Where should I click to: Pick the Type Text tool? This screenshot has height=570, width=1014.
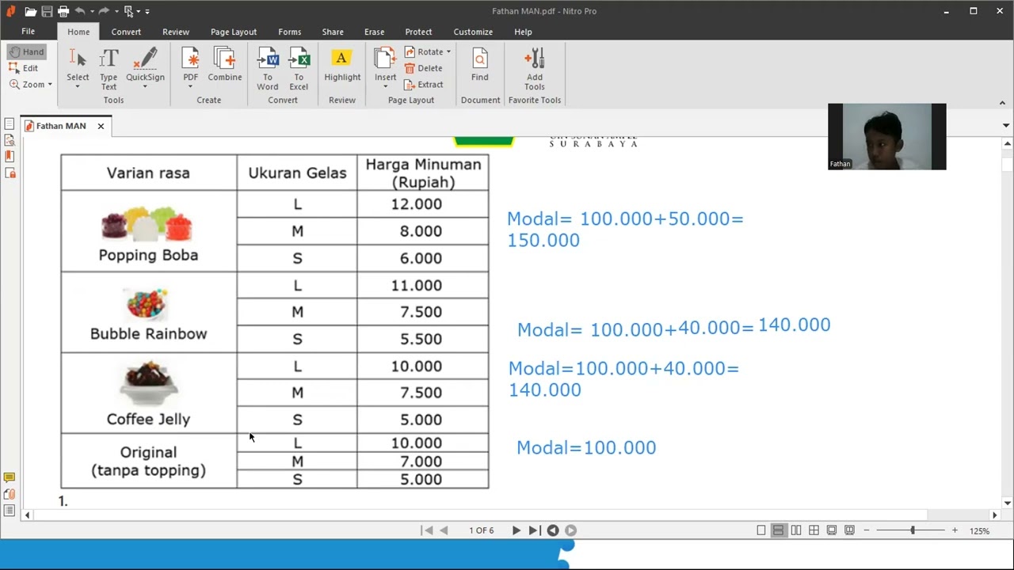[109, 67]
